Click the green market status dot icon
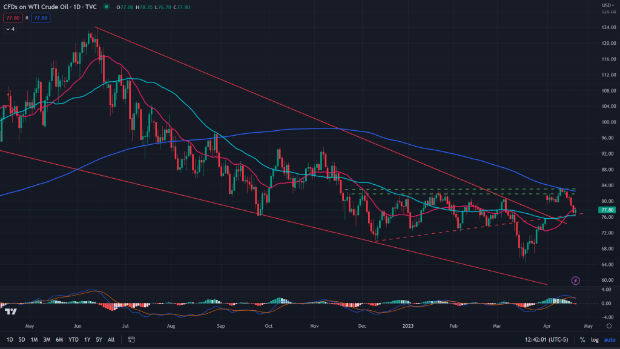This screenshot has width=620, height=349. pos(107,7)
